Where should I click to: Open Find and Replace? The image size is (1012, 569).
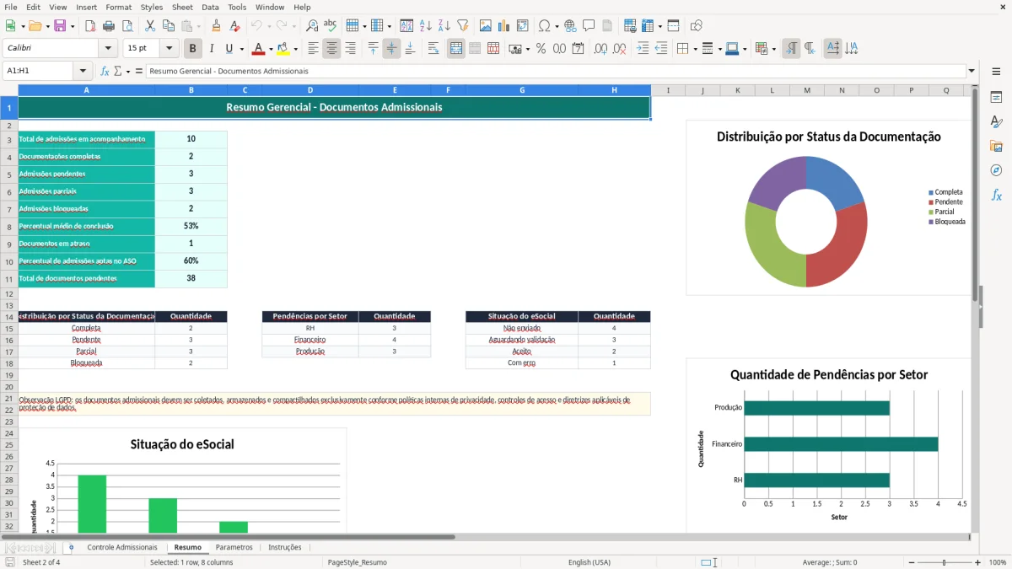click(x=312, y=26)
